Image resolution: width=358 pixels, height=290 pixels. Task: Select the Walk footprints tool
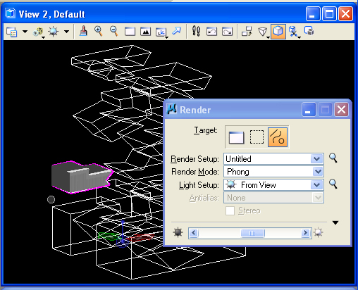196,31
